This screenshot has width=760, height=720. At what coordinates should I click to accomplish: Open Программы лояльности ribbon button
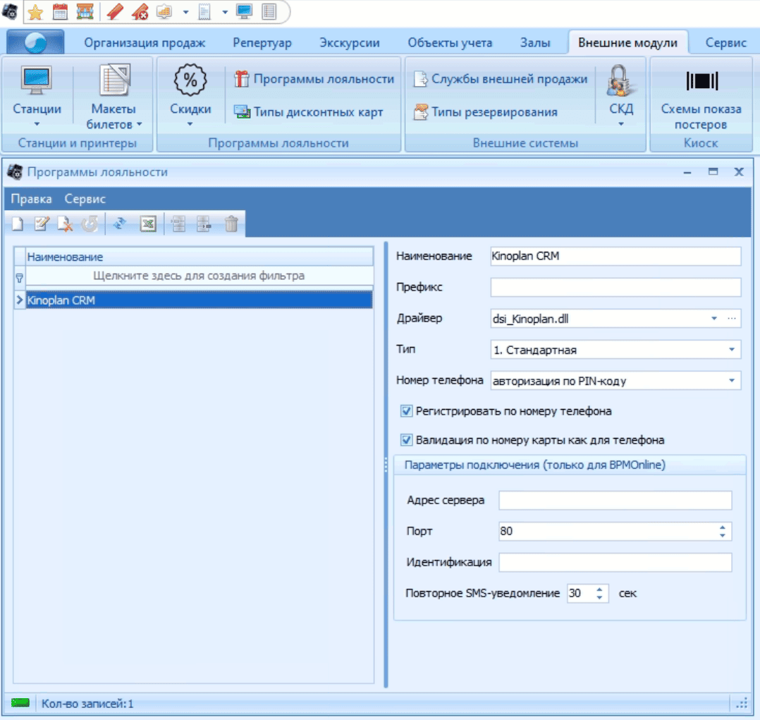pos(314,79)
